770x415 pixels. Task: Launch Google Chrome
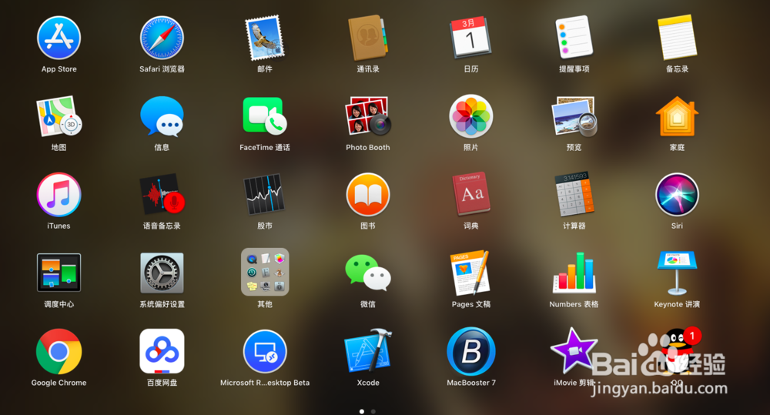(59, 352)
